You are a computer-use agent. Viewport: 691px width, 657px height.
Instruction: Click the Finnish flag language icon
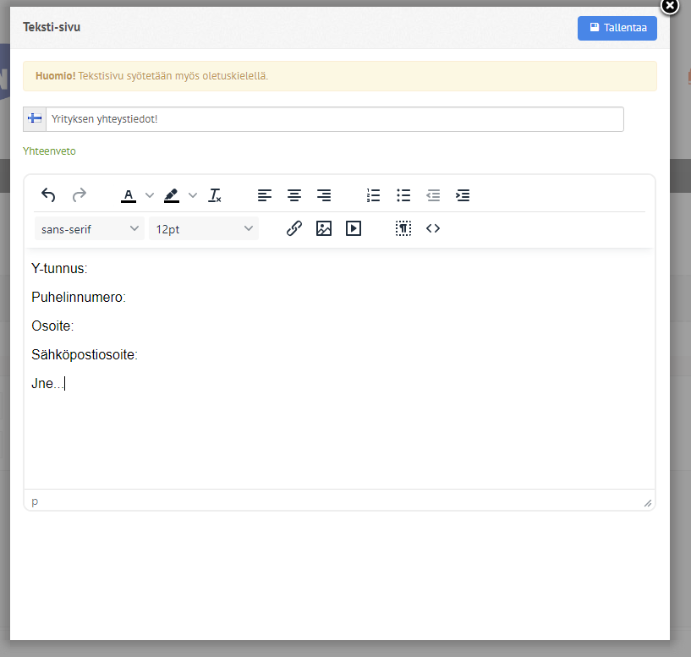pos(35,118)
